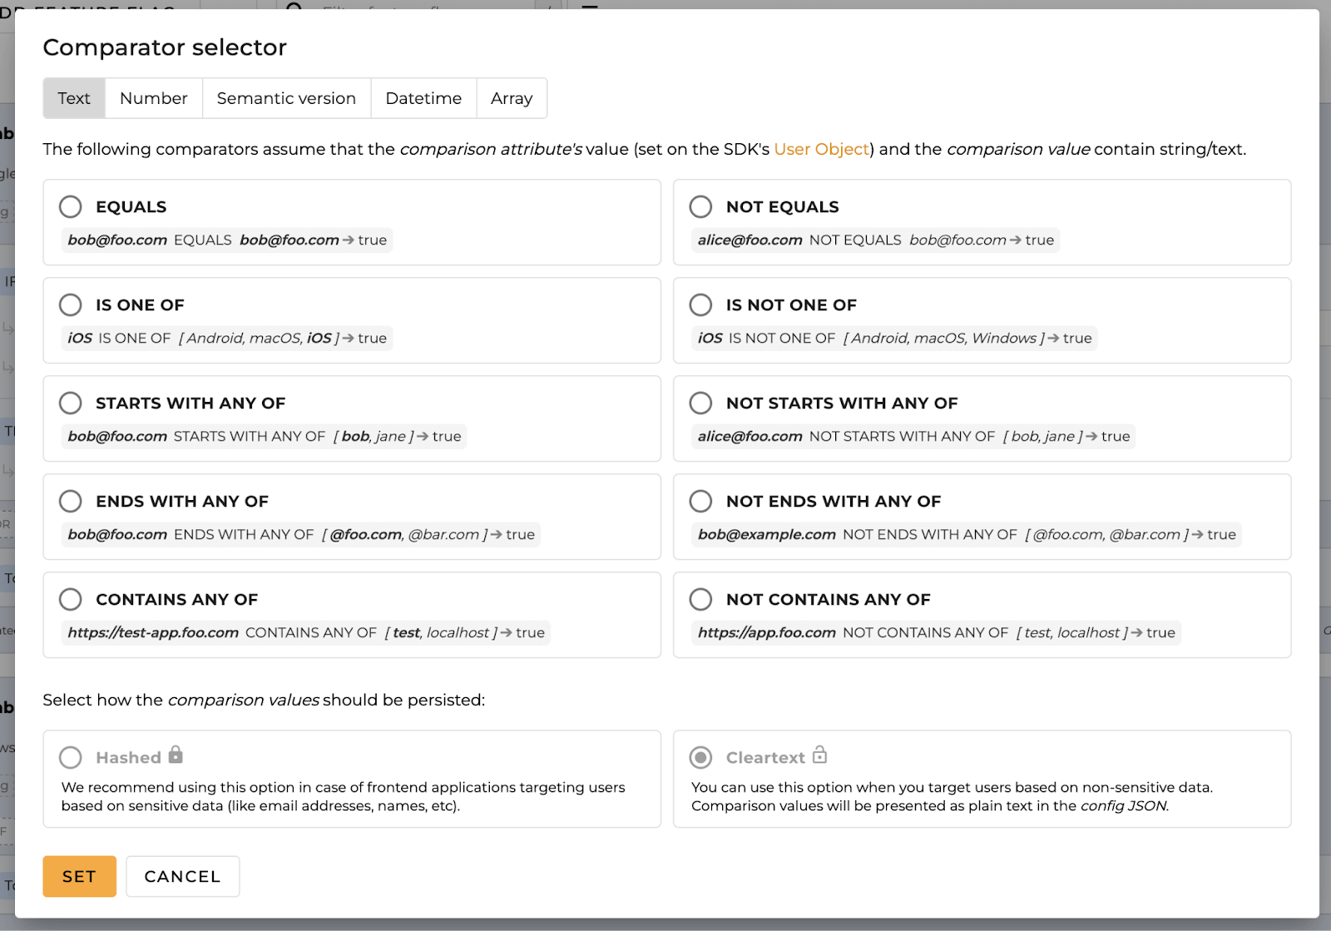Confirm selection with the SET button
Screen dimensions: 1331x931
coord(79,876)
